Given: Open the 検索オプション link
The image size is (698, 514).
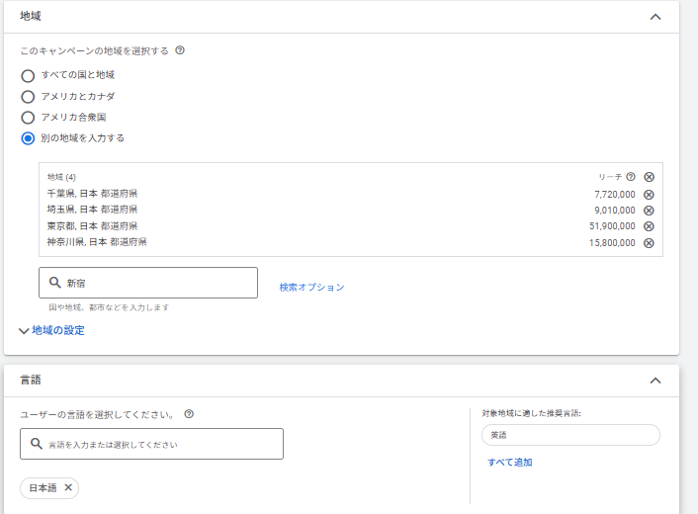Looking at the screenshot, I should [x=311, y=288].
